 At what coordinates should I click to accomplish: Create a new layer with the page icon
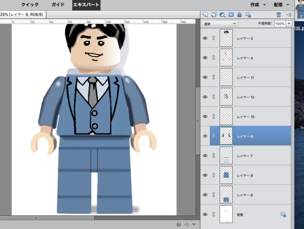tap(205, 15)
